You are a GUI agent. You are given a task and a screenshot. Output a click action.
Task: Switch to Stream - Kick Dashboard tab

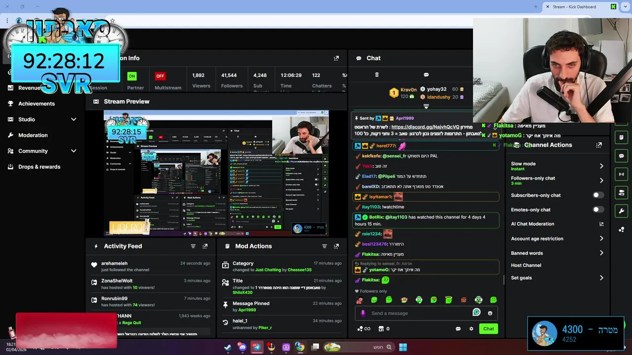(580, 7)
